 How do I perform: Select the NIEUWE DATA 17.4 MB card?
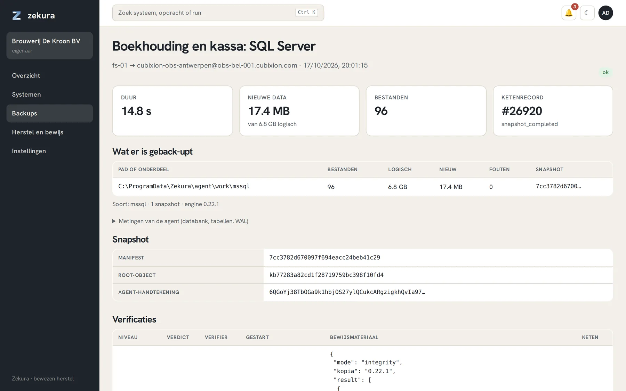[299, 111]
